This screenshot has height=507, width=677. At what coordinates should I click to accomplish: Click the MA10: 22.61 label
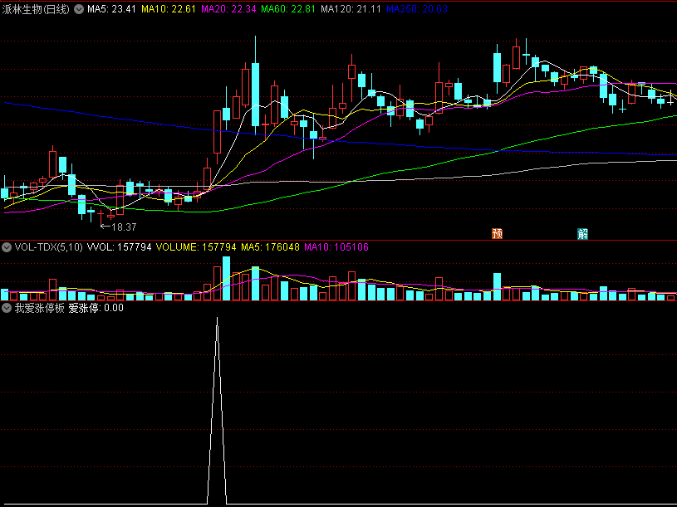(169, 9)
